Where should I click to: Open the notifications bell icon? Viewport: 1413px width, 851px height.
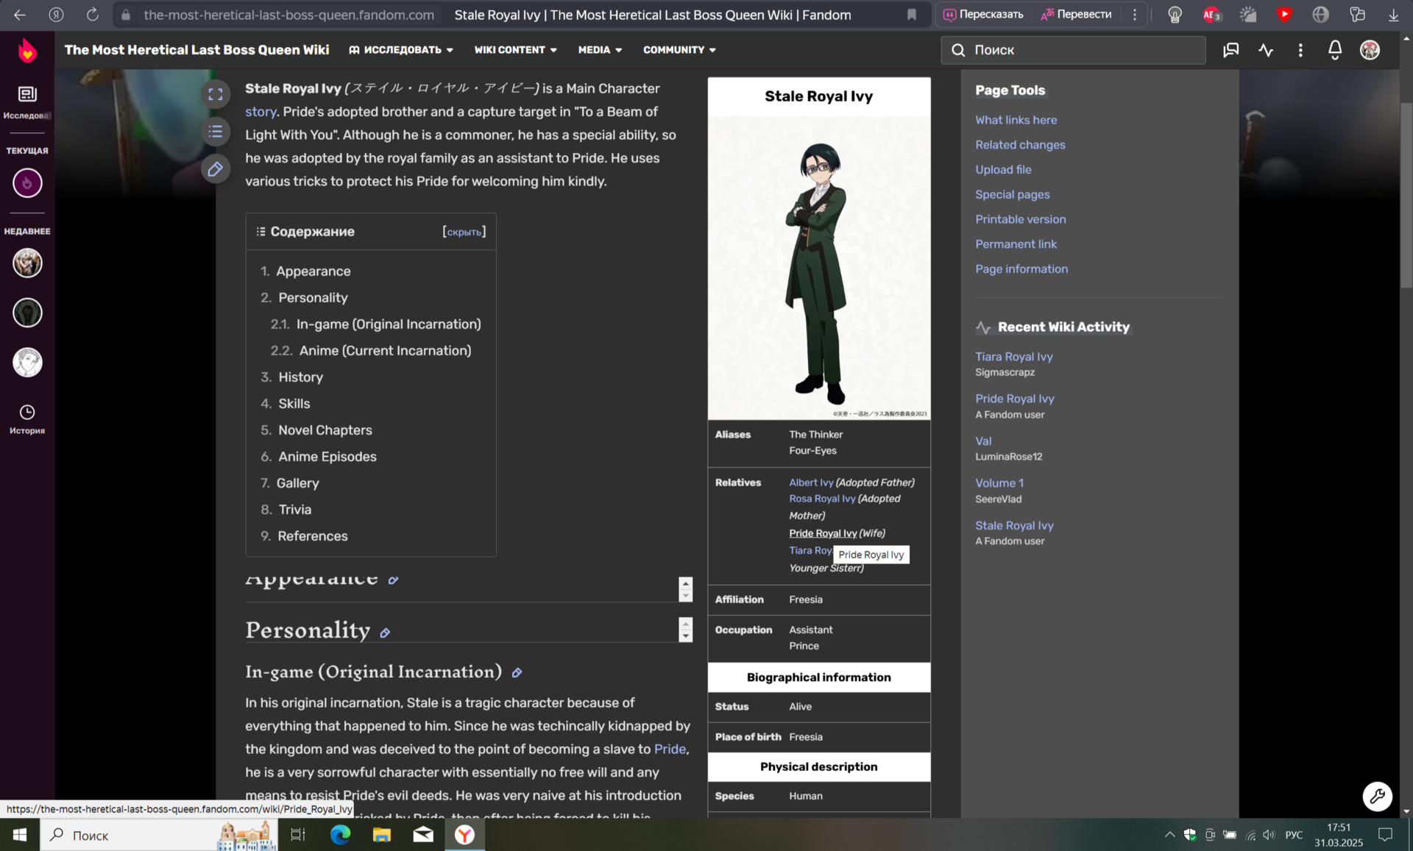[1334, 50]
